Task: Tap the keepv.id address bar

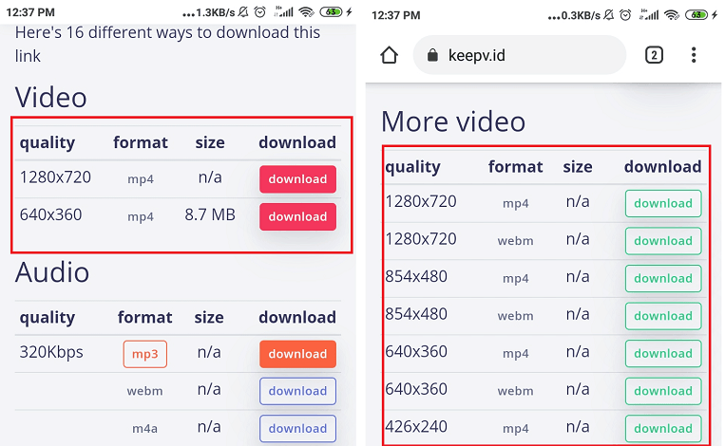Action: 519,55
